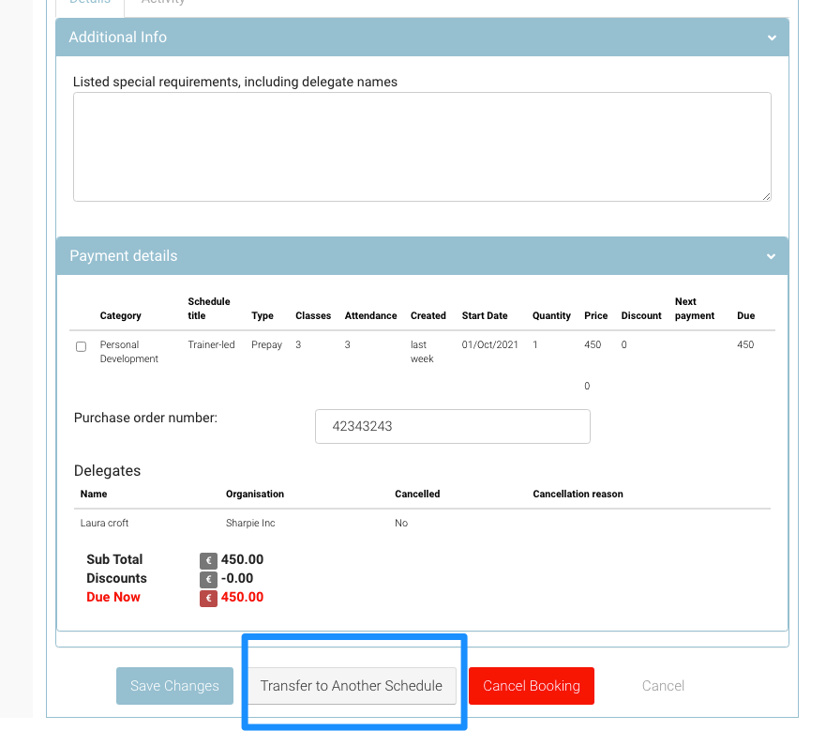Click the Due column header
This screenshot has height=731, width=826.
click(745, 316)
